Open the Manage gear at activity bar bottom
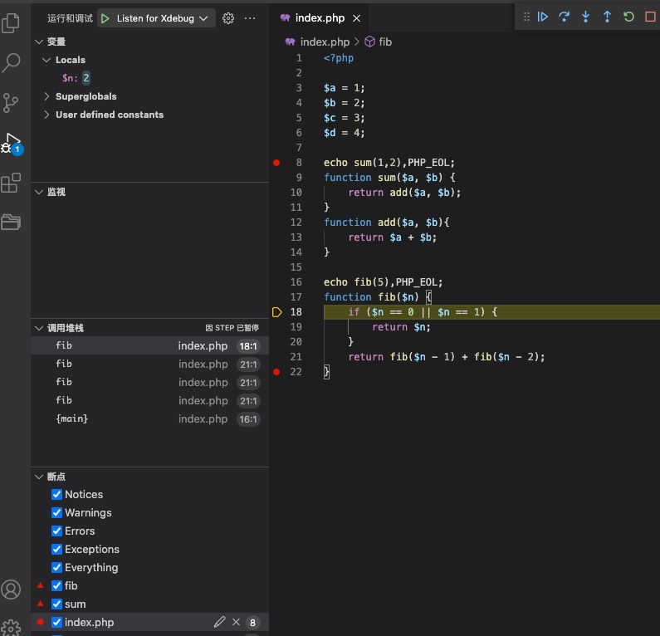The image size is (660, 636). click(x=11, y=628)
